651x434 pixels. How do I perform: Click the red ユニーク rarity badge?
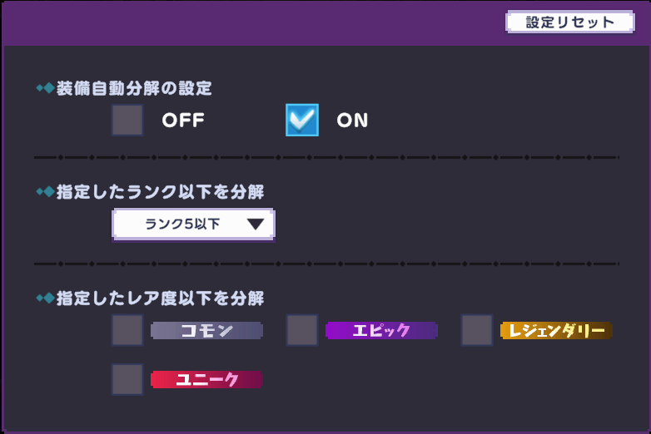coord(206,379)
